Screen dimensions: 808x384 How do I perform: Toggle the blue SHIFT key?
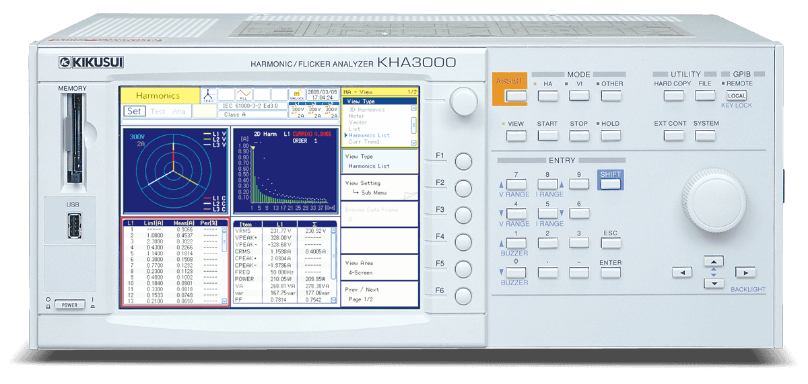pyautogui.click(x=610, y=184)
